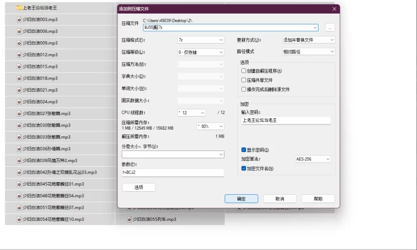Expand the 压缩等级 dropdown
The width and height of the screenshot is (417, 250).
(201, 52)
